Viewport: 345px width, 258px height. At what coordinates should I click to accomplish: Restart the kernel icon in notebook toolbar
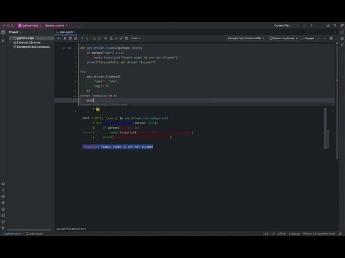(111, 38)
